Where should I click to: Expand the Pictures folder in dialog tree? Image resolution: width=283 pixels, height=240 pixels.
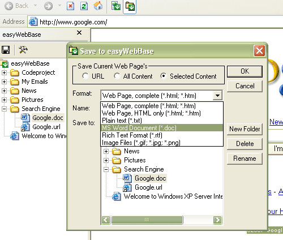106,160
